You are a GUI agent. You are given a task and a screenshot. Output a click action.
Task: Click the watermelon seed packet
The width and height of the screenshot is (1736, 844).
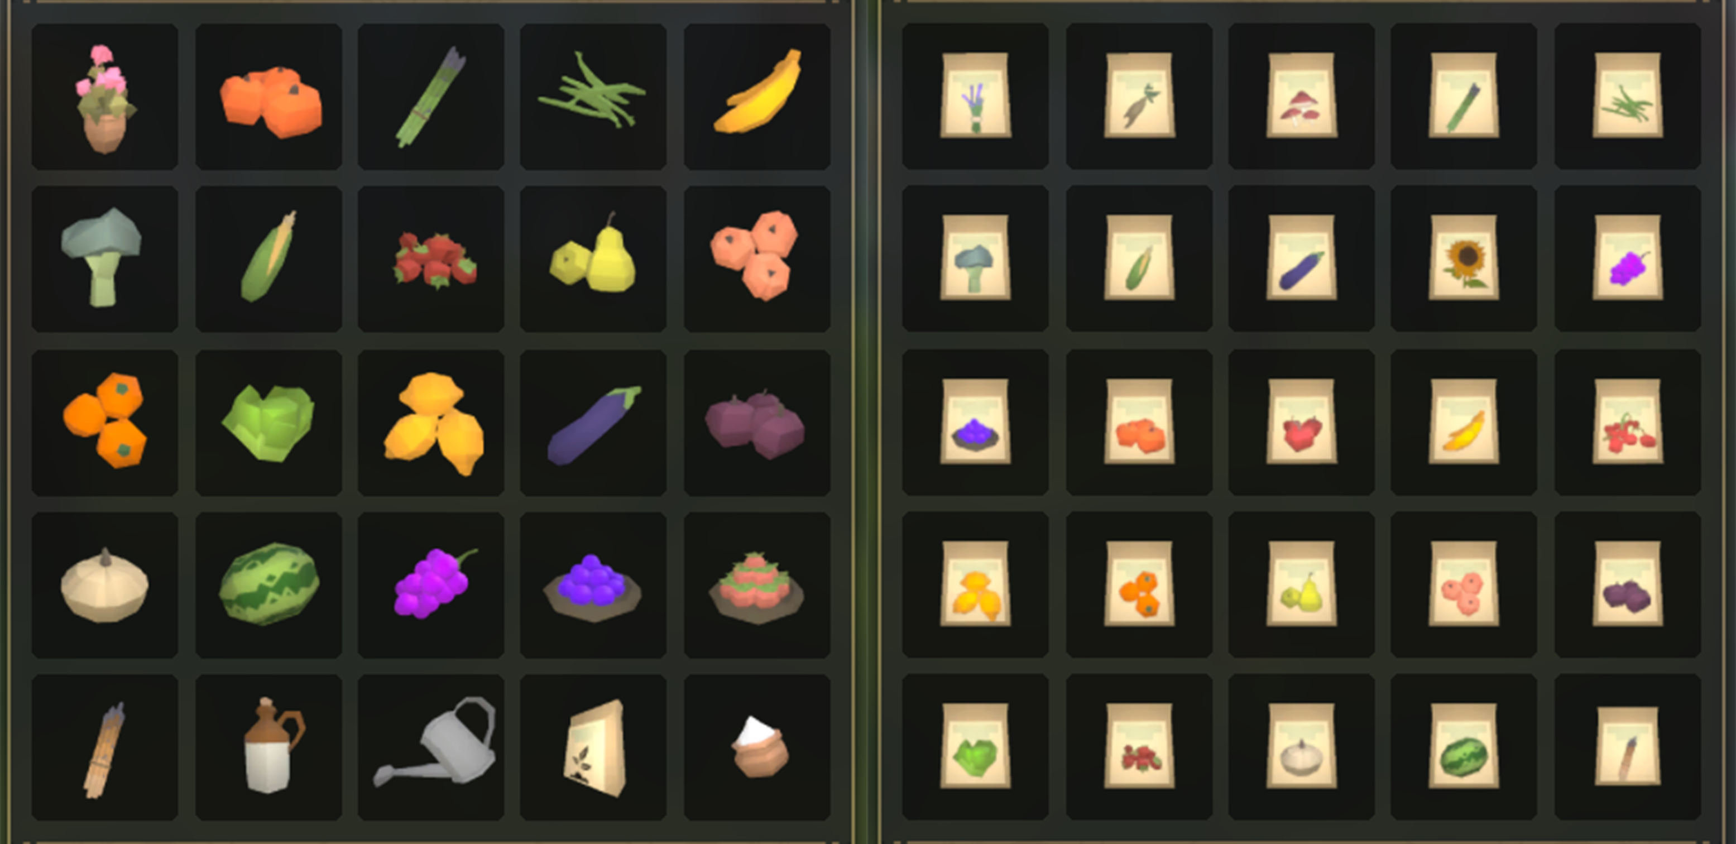tap(1464, 746)
